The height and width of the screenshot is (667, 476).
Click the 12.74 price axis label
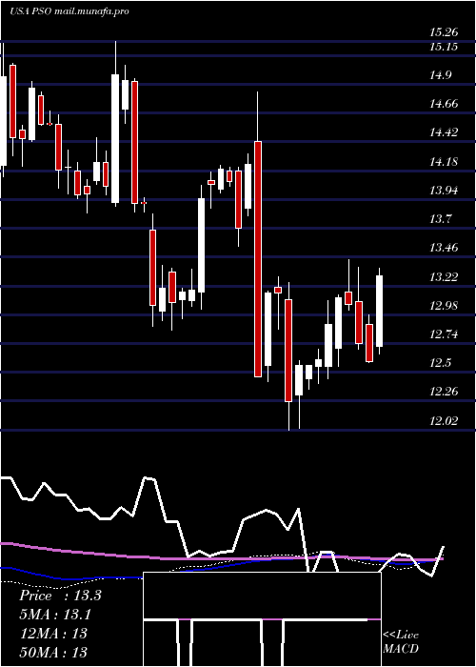coord(445,334)
